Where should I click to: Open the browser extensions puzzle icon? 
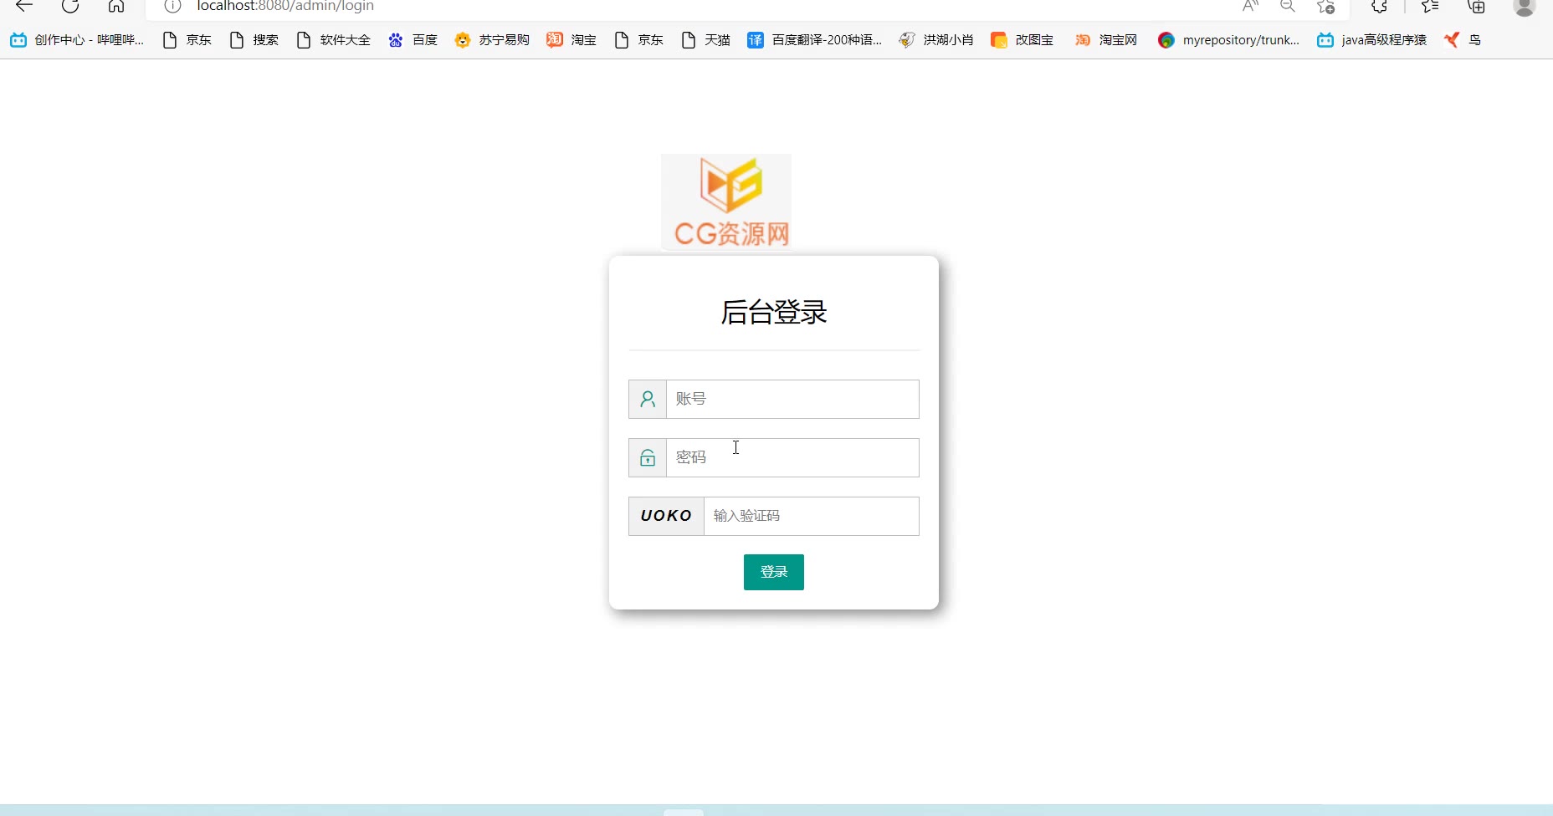[1380, 6]
